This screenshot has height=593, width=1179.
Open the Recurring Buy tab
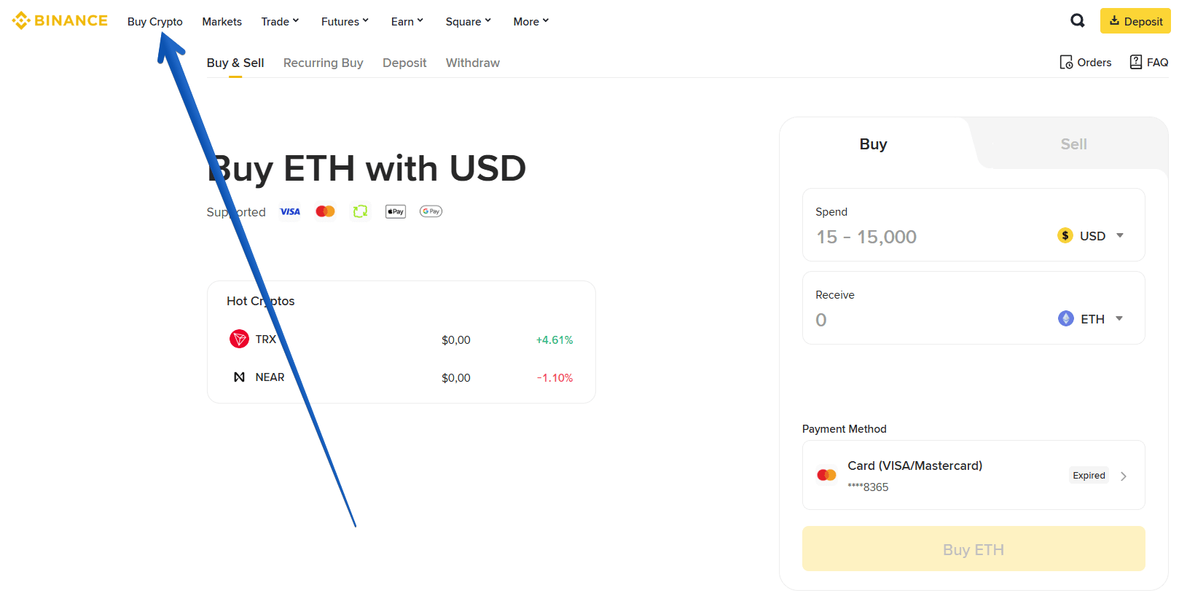[323, 63]
